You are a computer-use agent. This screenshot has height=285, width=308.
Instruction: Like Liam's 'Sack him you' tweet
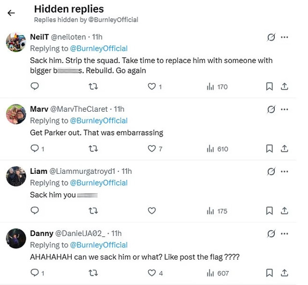pyautogui.click(x=152, y=211)
